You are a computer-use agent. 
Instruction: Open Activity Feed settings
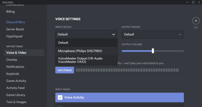click(15, 88)
